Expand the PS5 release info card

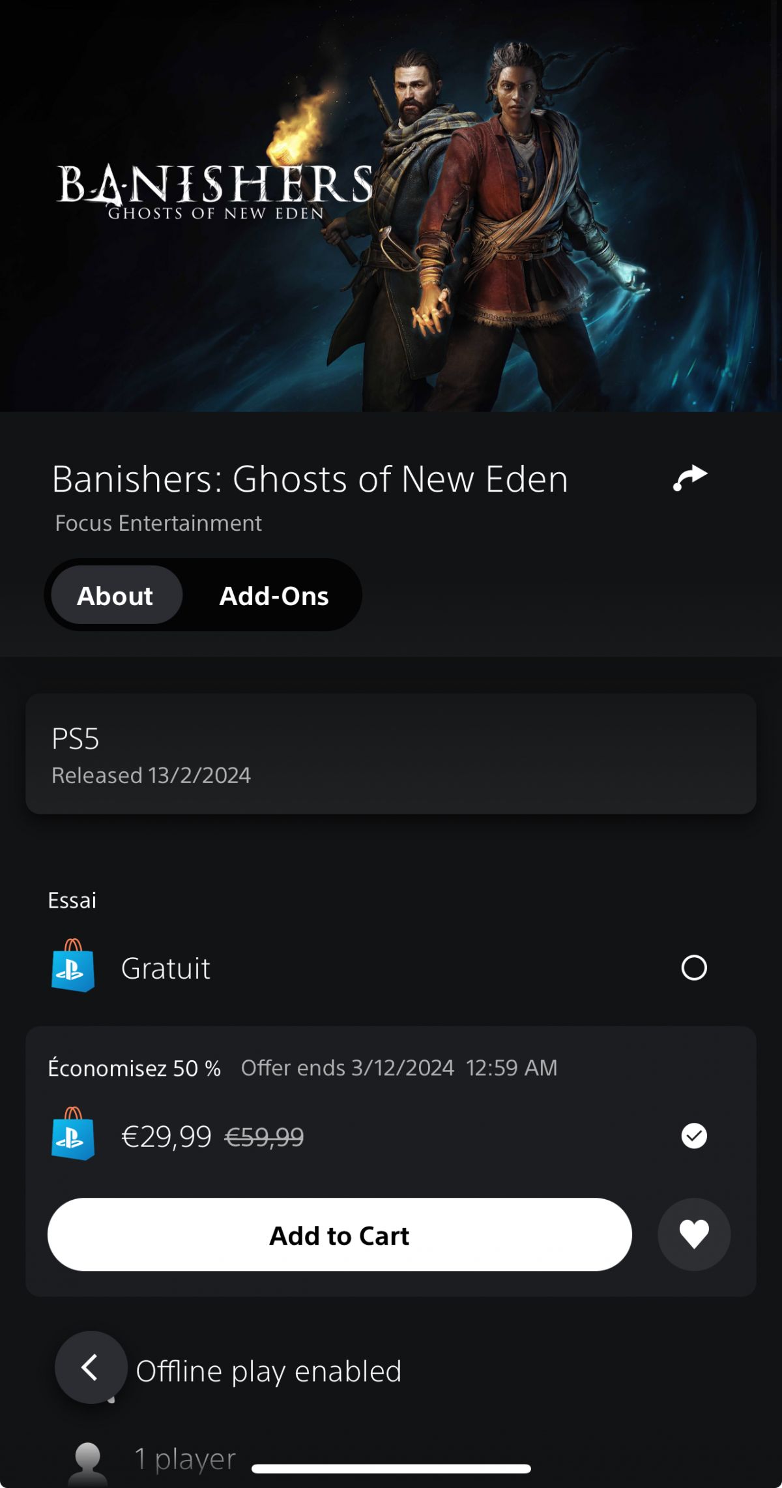[x=391, y=754]
